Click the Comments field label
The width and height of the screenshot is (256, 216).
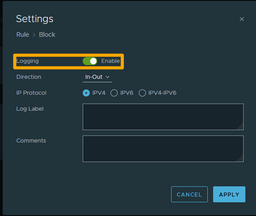point(31,141)
